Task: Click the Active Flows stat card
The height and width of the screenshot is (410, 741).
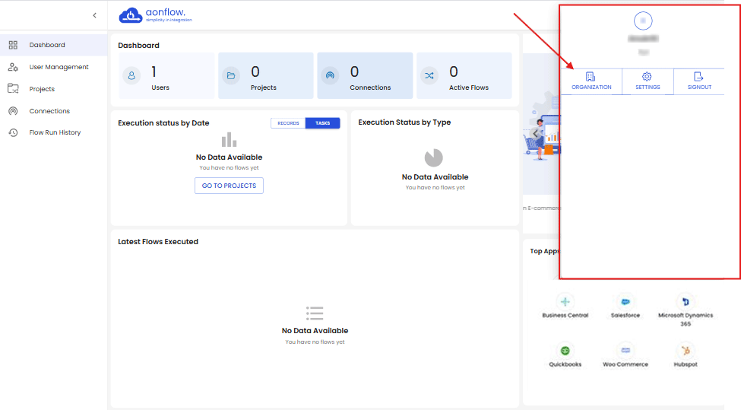Action: click(x=464, y=76)
